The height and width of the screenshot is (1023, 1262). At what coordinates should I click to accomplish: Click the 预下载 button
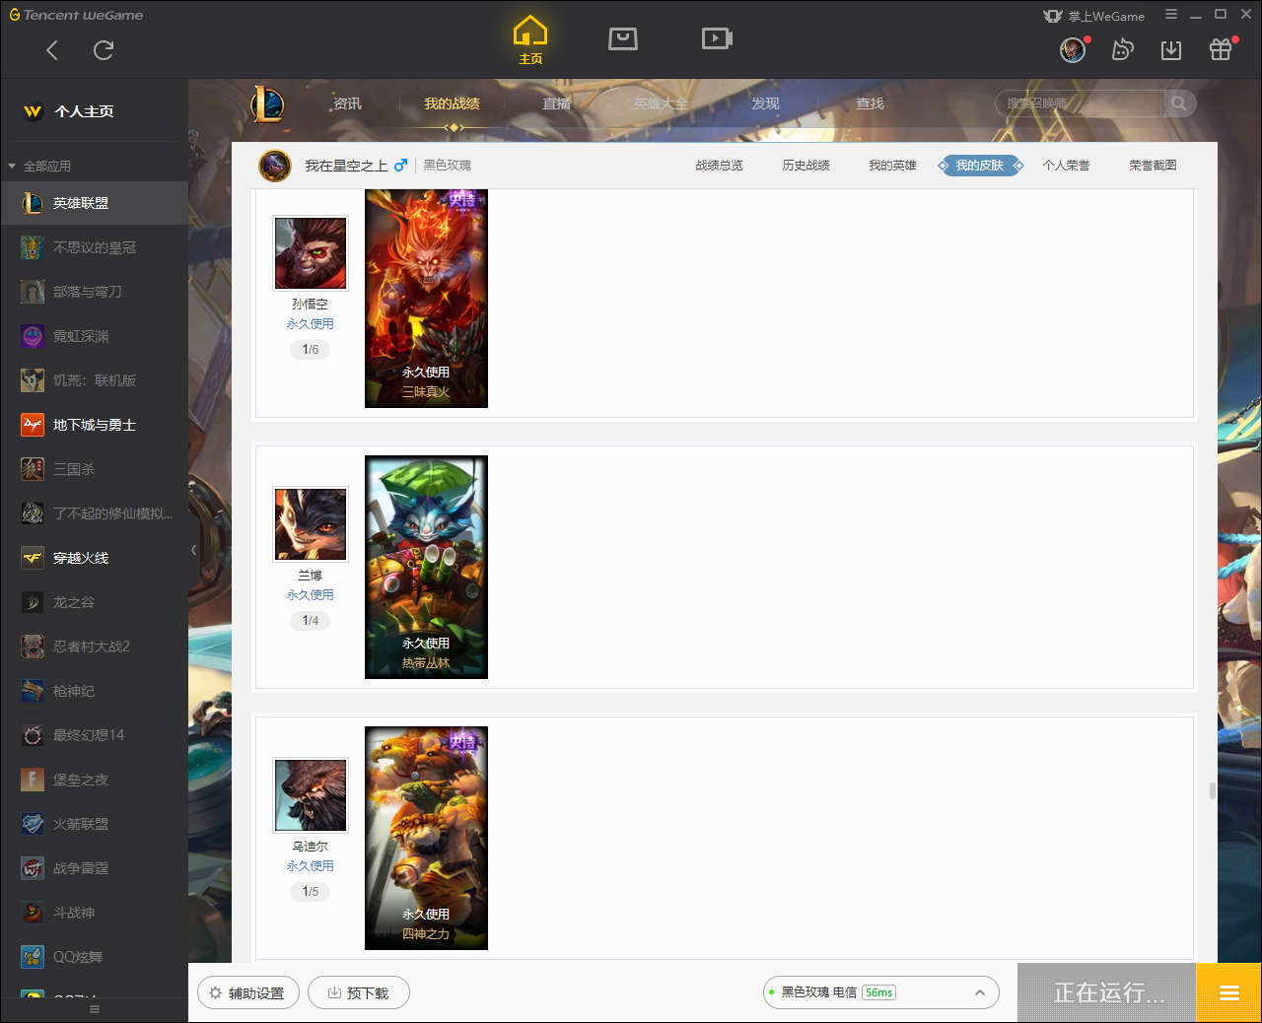click(x=359, y=992)
